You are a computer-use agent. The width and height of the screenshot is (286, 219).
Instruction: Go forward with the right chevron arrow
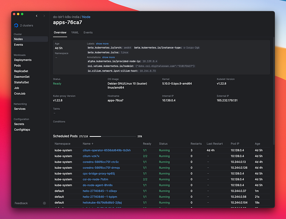pyautogui.click(x=44, y=16)
